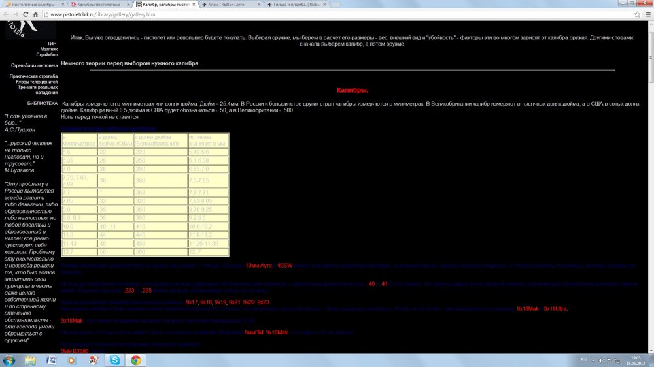This screenshot has width=654, height=367.
Task: Click the table cell '12.7' in first column
Action: (x=79, y=251)
